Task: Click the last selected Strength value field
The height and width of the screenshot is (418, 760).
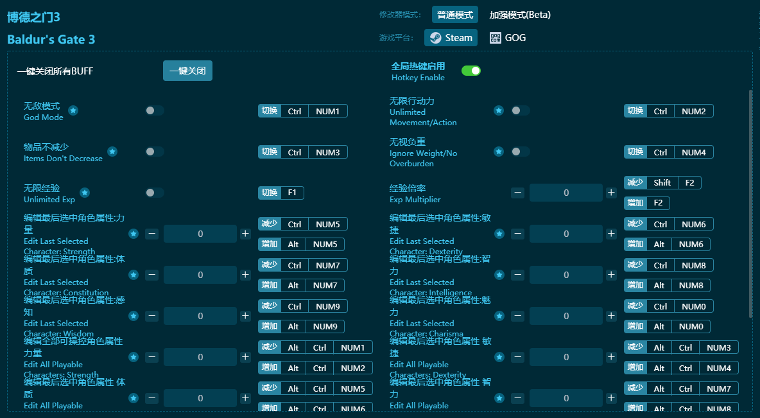Action: click(200, 234)
